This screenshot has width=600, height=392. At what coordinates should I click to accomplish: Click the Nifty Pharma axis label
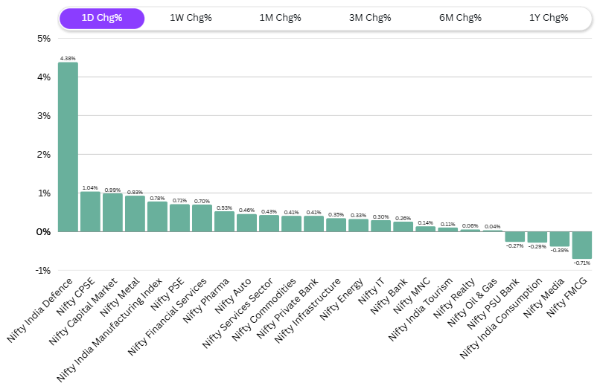[x=206, y=301]
